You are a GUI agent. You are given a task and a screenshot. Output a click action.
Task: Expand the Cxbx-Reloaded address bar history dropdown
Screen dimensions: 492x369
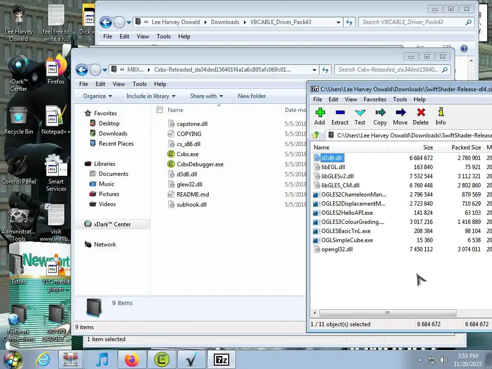(314, 70)
